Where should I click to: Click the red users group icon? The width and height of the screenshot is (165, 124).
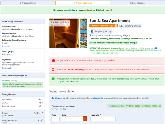coord(54,60)
